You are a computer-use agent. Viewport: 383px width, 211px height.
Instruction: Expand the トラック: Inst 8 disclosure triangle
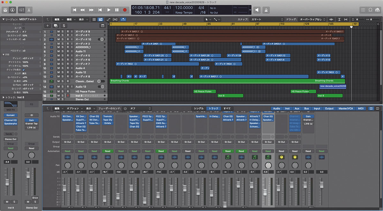[x=3, y=97]
